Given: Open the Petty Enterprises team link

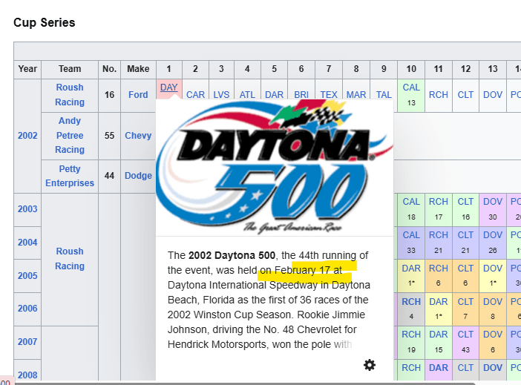Looking at the screenshot, I should (x=70, y=176).
